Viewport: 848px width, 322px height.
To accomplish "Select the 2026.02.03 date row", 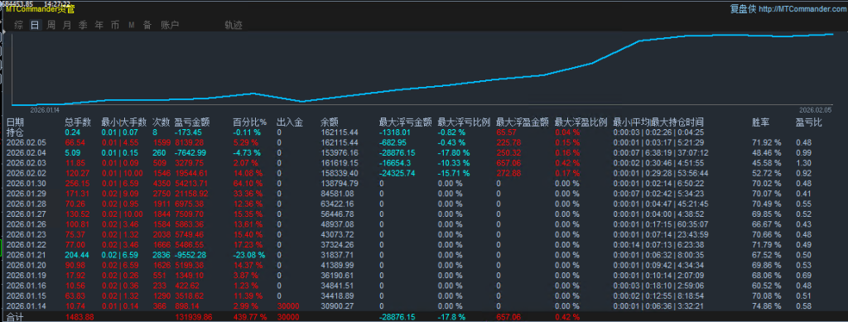I will tap(26, 163).
